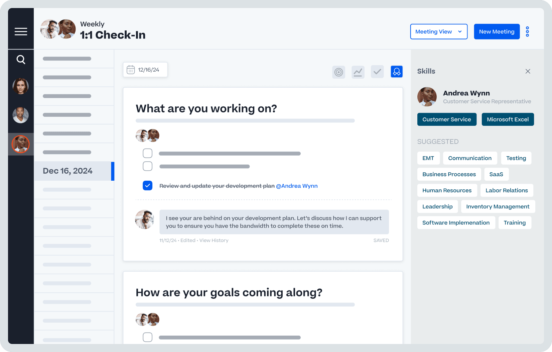Click the tasks checkmark icon
The height and width of the screenshot is (352, 552).
coord(377,72)
